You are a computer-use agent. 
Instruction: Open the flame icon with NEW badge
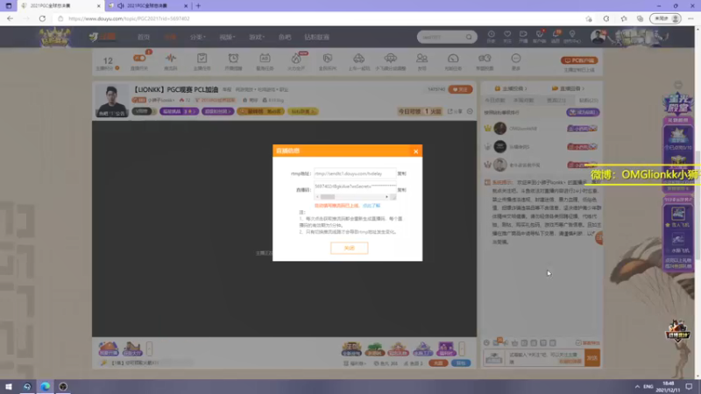296,58
